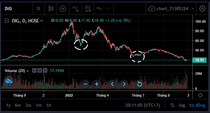Open the indicator templates icon
The height and width of the screenshot is (113, 210).
(88, 9)
